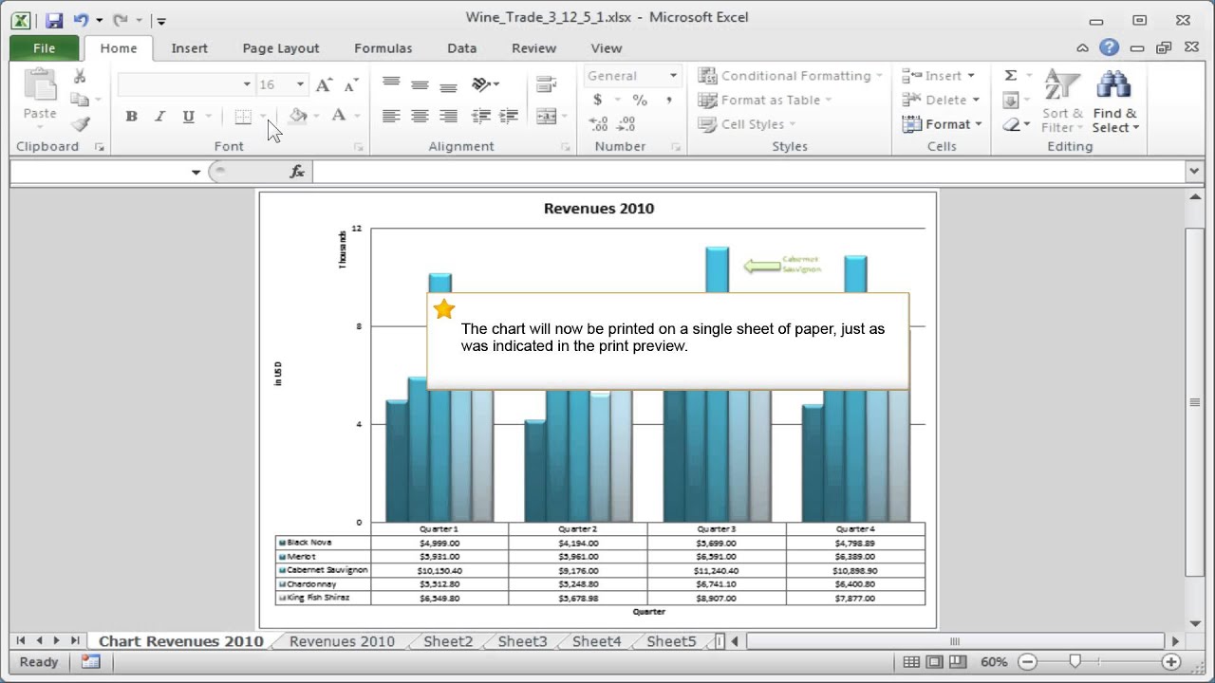
Task: Switch to the Formulas tab
Action: point(383,48)
